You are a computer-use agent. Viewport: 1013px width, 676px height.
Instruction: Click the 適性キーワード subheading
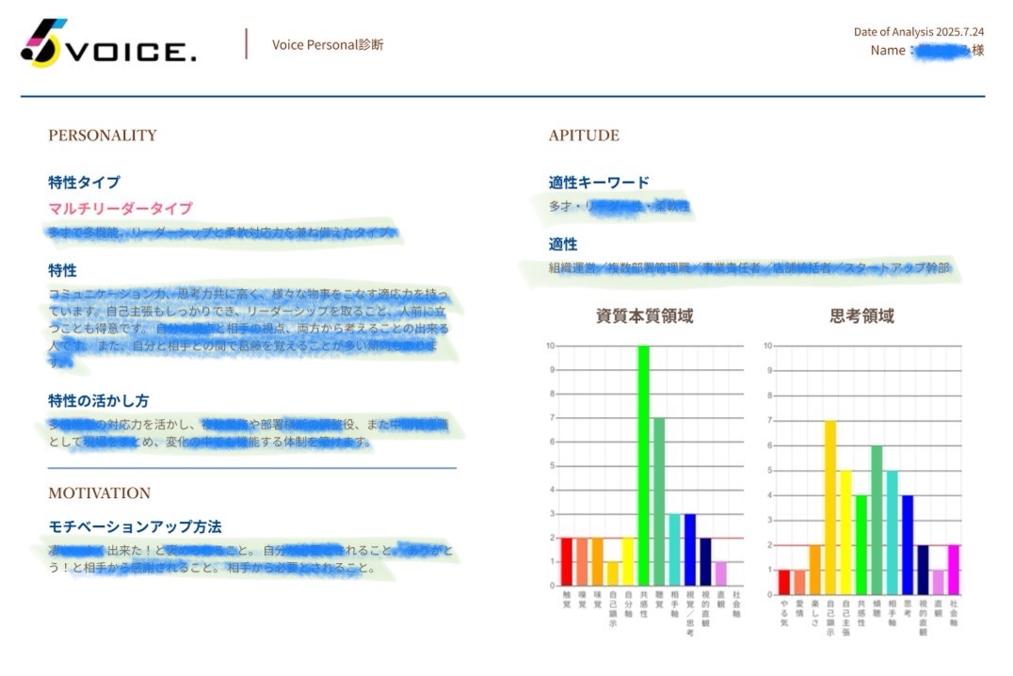(599, 182)
